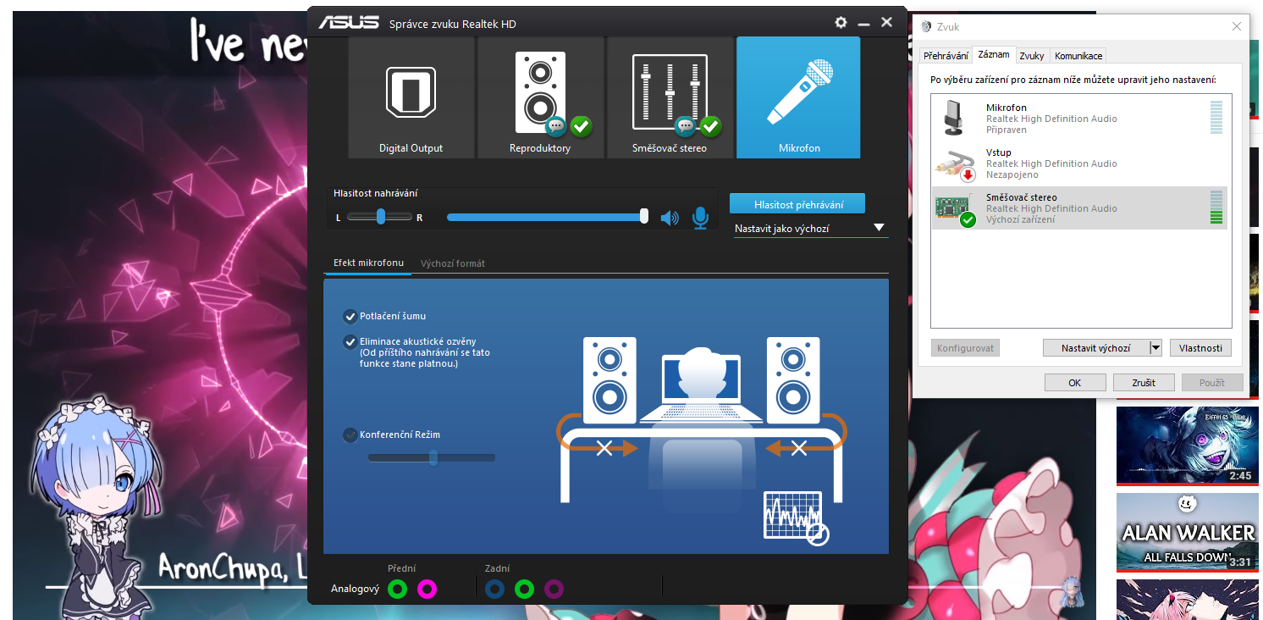Viewport: 1263px width, 620px height.
Task: Switch to Efekt mikrofonu tab
Action: tap(368, 263)
